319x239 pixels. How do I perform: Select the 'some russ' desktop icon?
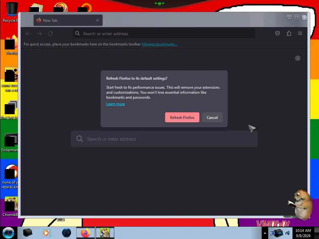tap(10, 80)
